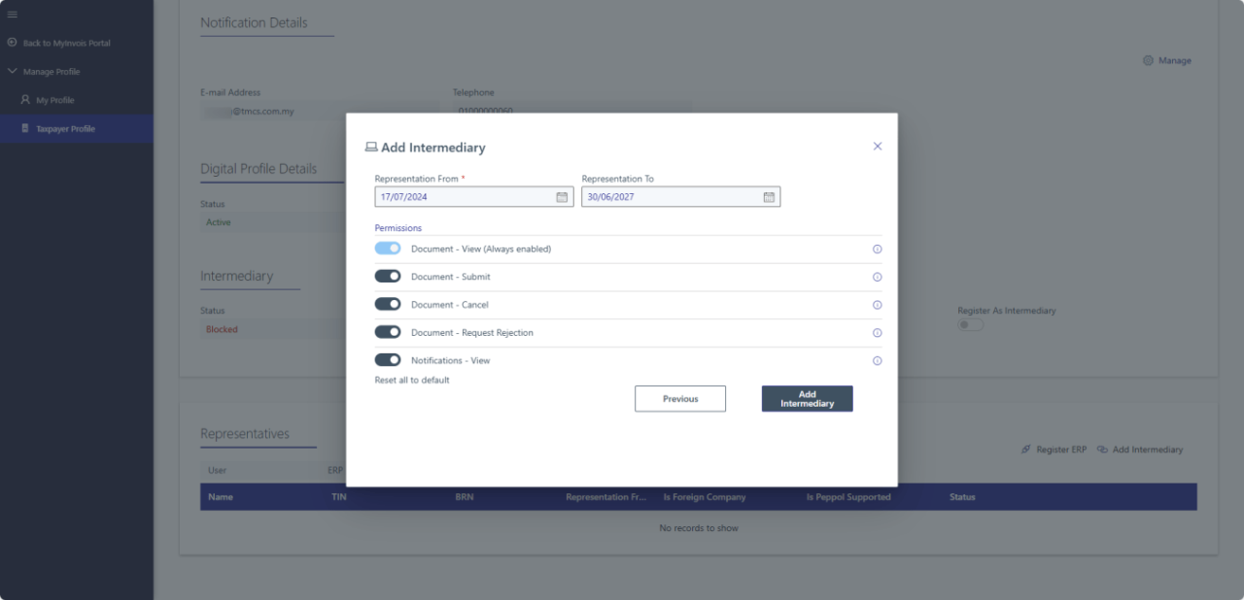Click the Register ERP icon

point(1026,449)
